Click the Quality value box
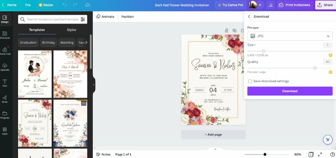The width and height of the screenshot is (336, 158). click(x=328, y=62)
